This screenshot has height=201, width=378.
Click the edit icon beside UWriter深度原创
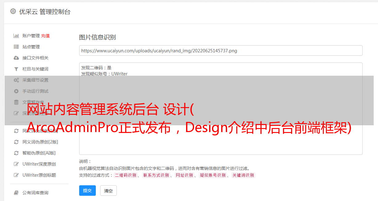pyautogui.click(x=16, y=164)
